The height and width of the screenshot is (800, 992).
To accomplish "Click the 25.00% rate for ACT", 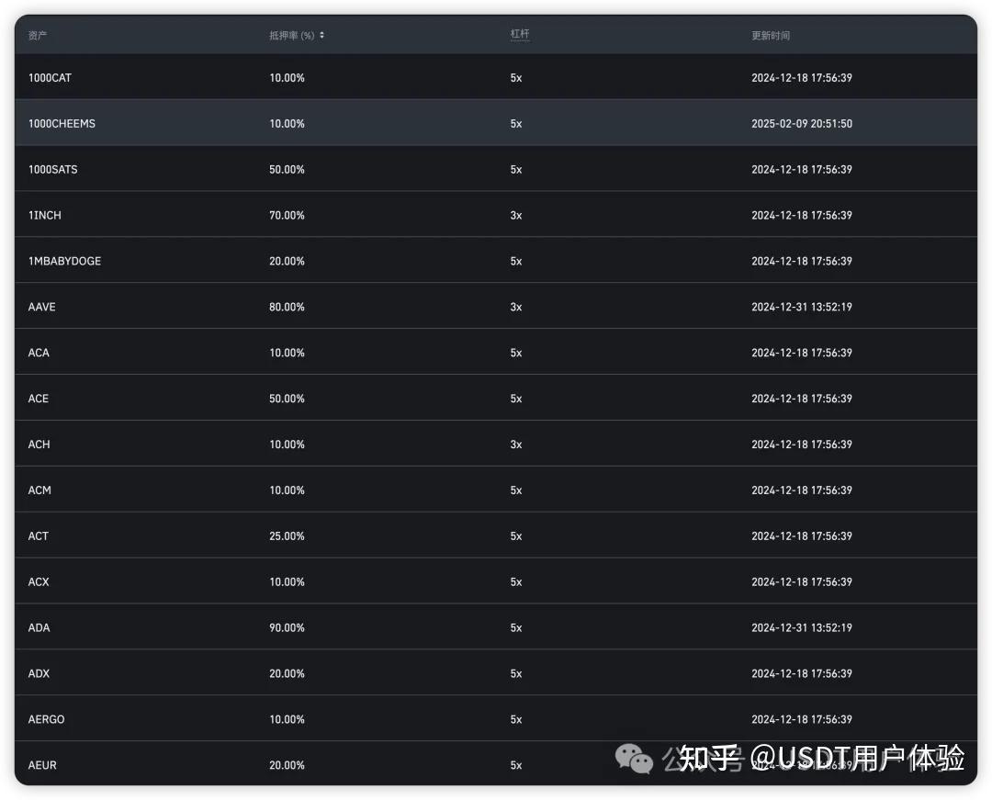I will pos(287,536).
